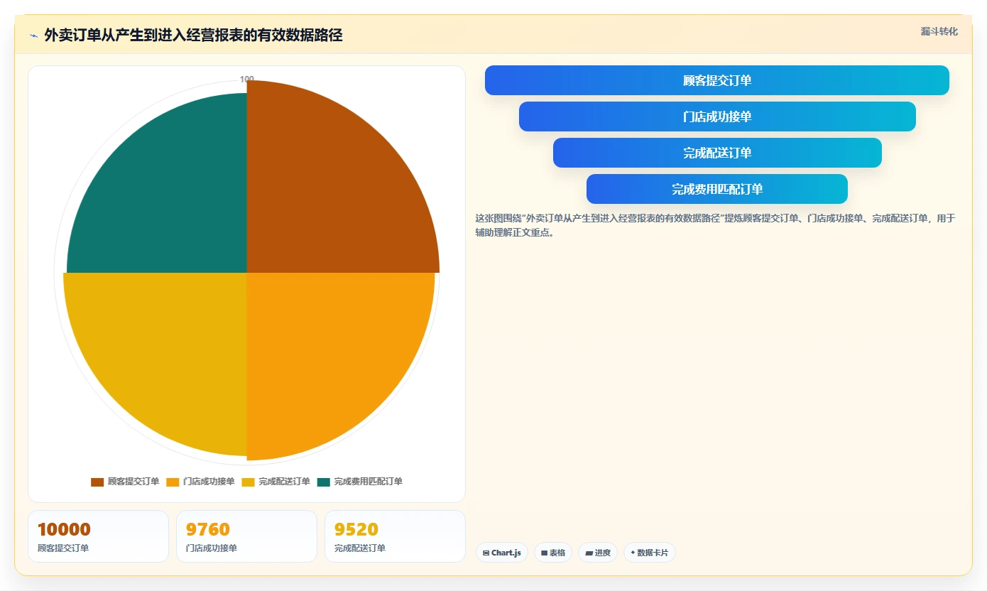Click the 完成费用匹配订单 legend text
Image resolution: width=987 pixels, height=591 pixels.
[369, 482]
